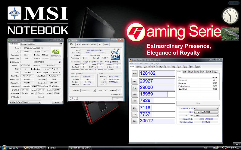Click the landscape slideshow gadget photo
Image resolution: width=241 pixels, height=150 pixels.
pos(230,34)
